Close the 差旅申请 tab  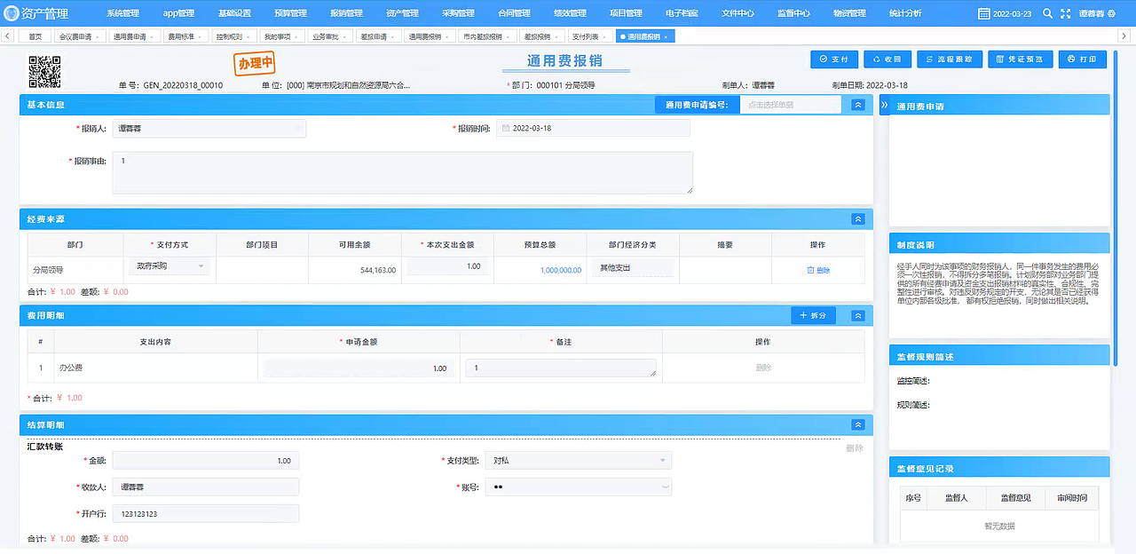tap(393, 37)
